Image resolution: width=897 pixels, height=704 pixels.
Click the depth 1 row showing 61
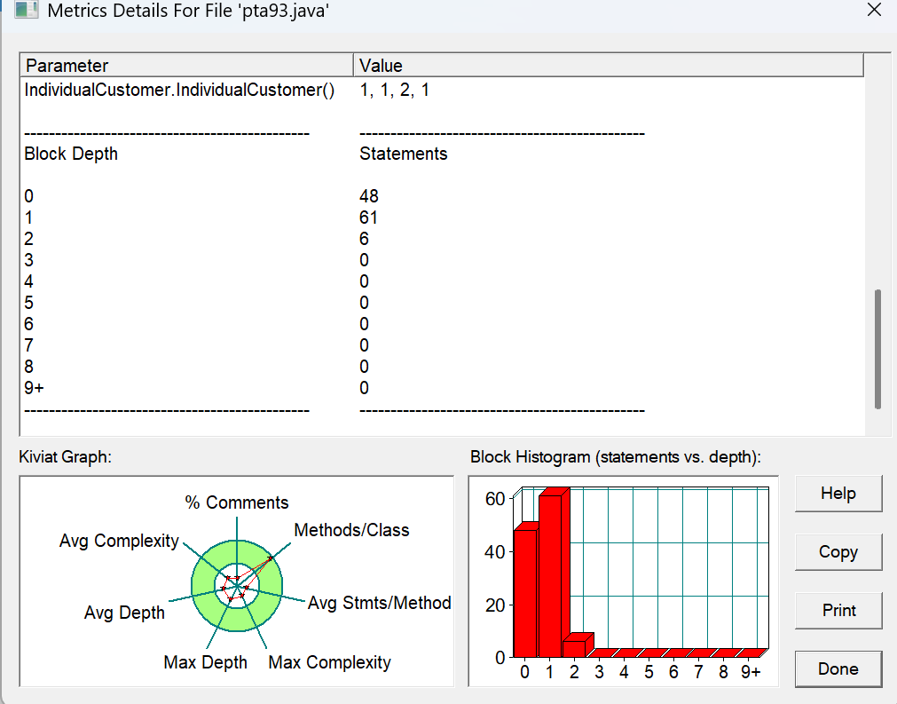(442, 218)
